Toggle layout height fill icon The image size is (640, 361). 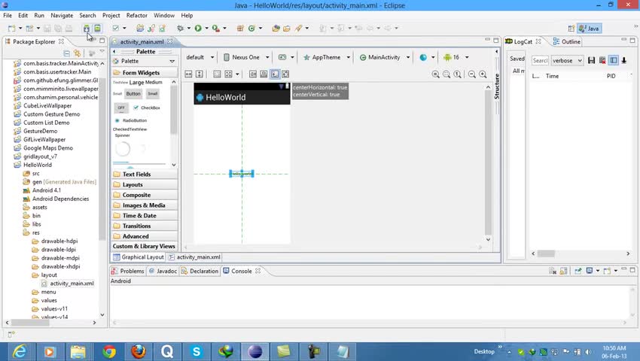pyautogui.click(x=200, y=74)
